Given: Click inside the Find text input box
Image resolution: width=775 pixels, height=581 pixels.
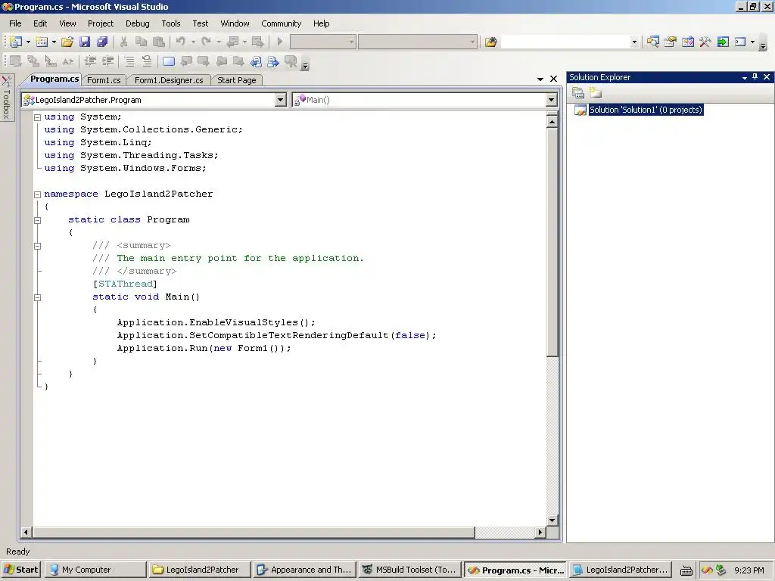Looking at the screenshot, I should 565,42.
